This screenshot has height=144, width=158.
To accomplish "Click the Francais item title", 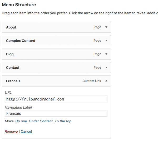I will point(13,81).
